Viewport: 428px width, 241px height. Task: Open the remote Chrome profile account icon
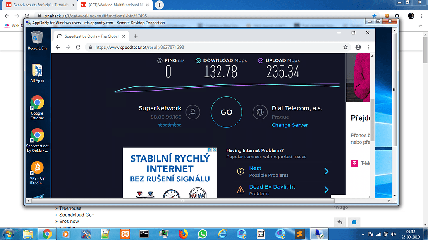358,47
